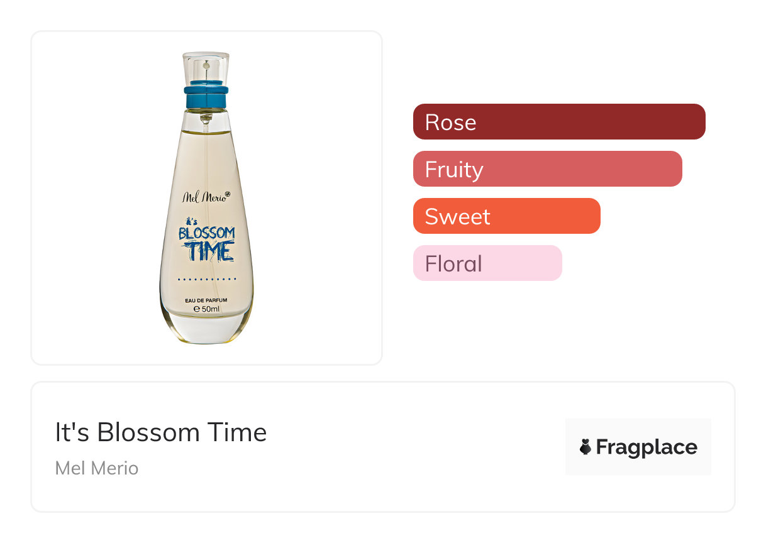The image size is (766, 543).
Task: Click the small "it's" text on bottle label
Action: click(x=192, y=222)
